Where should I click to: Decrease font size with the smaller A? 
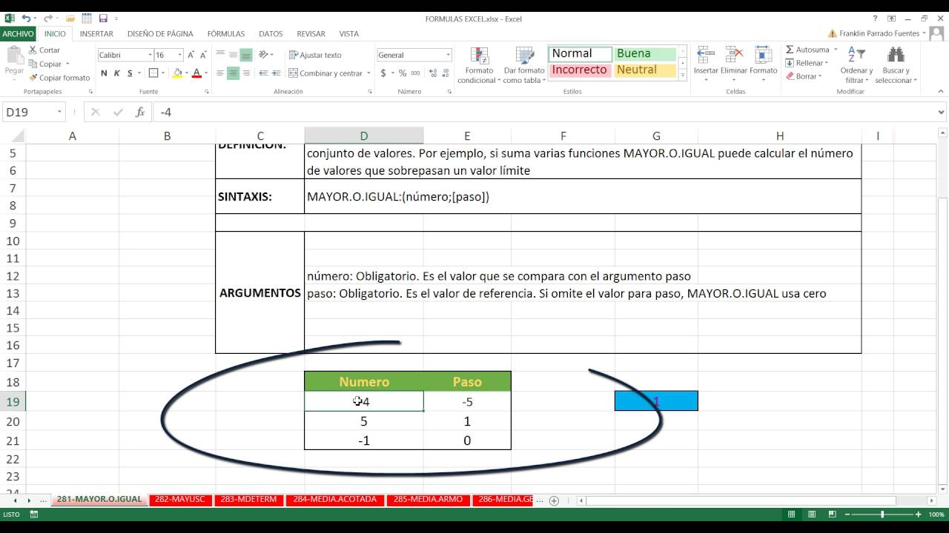pos(203,55)
